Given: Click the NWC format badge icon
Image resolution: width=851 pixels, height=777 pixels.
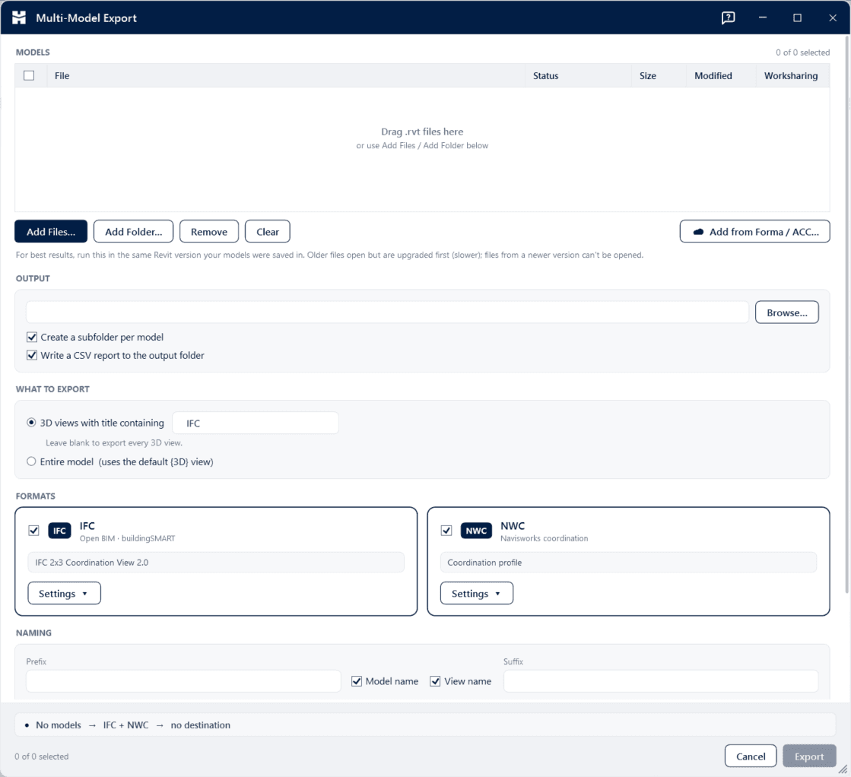Looking at the screenshot, I should [x=476, y=531].
